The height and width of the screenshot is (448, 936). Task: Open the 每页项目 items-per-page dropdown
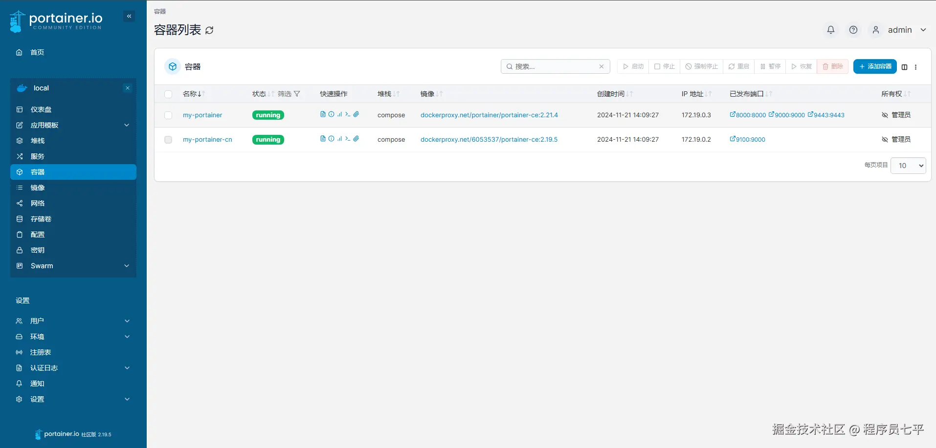pos(908,166)
